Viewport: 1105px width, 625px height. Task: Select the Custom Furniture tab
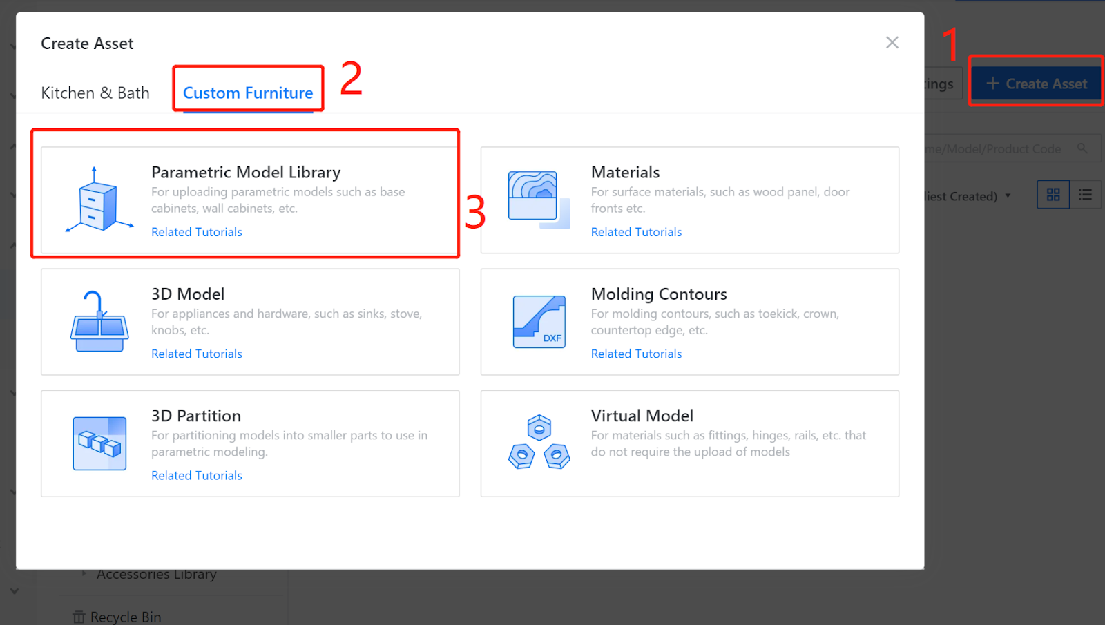point(248,93)
